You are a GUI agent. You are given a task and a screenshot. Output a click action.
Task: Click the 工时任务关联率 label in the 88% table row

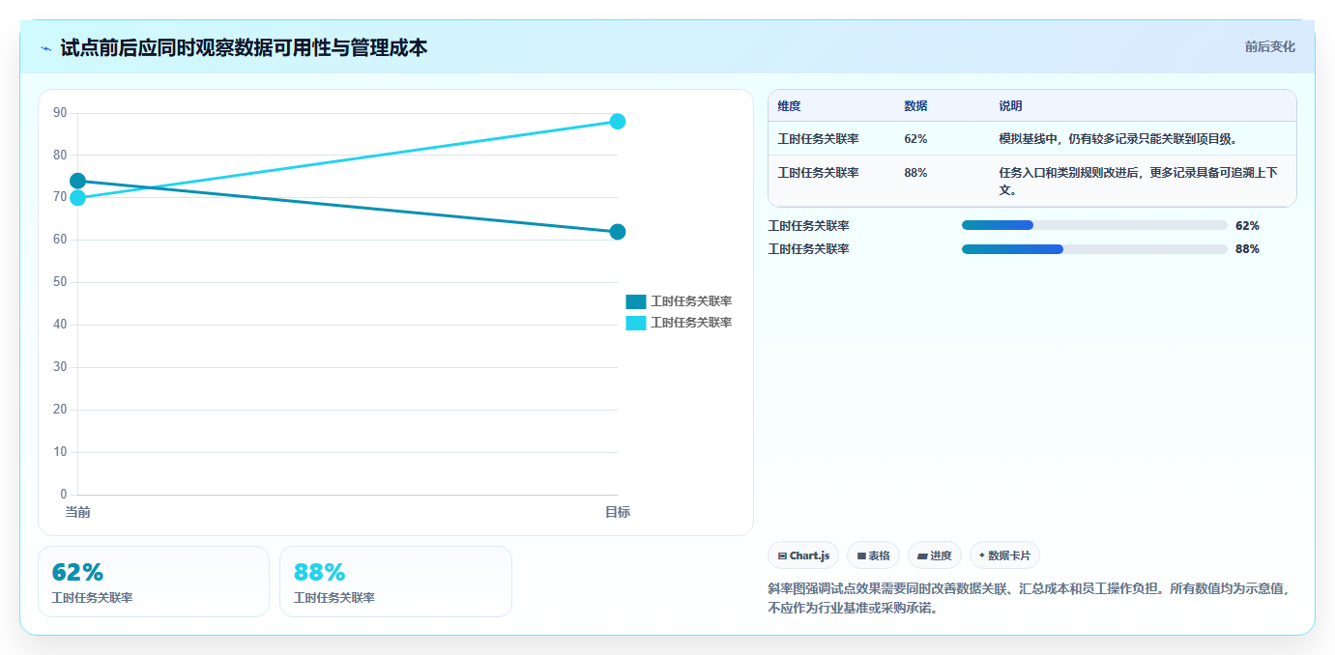click(x=818, y=173)
